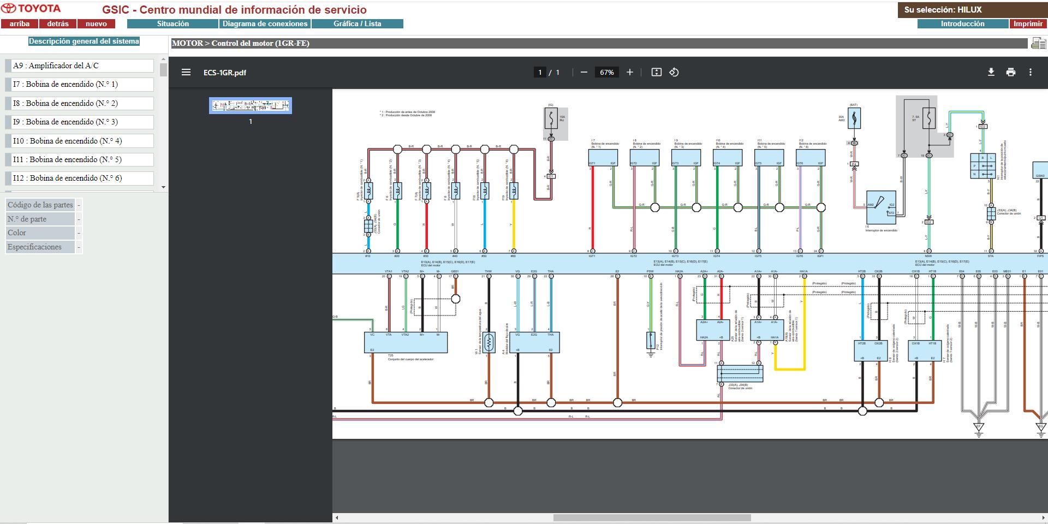The width and height of the screenshot is (1048, 524).
Task: Click MOTOR > Control del motor breadcrumb
Action: [x=241, y=44]
